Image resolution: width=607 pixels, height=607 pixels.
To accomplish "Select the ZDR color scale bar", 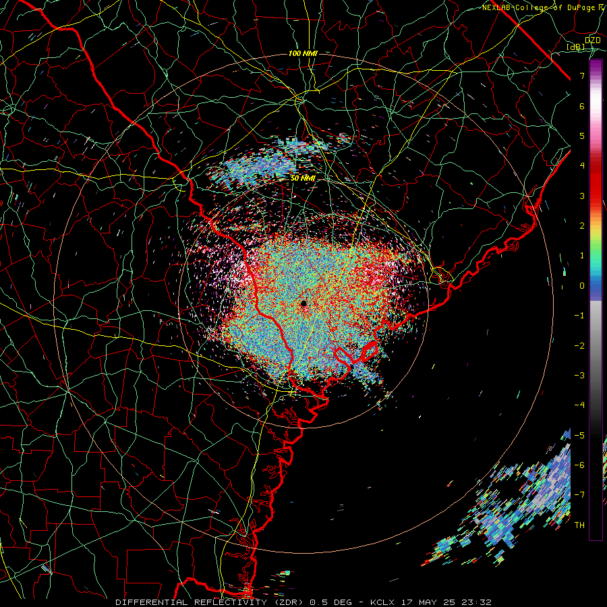I will click(x=596, y=299).
